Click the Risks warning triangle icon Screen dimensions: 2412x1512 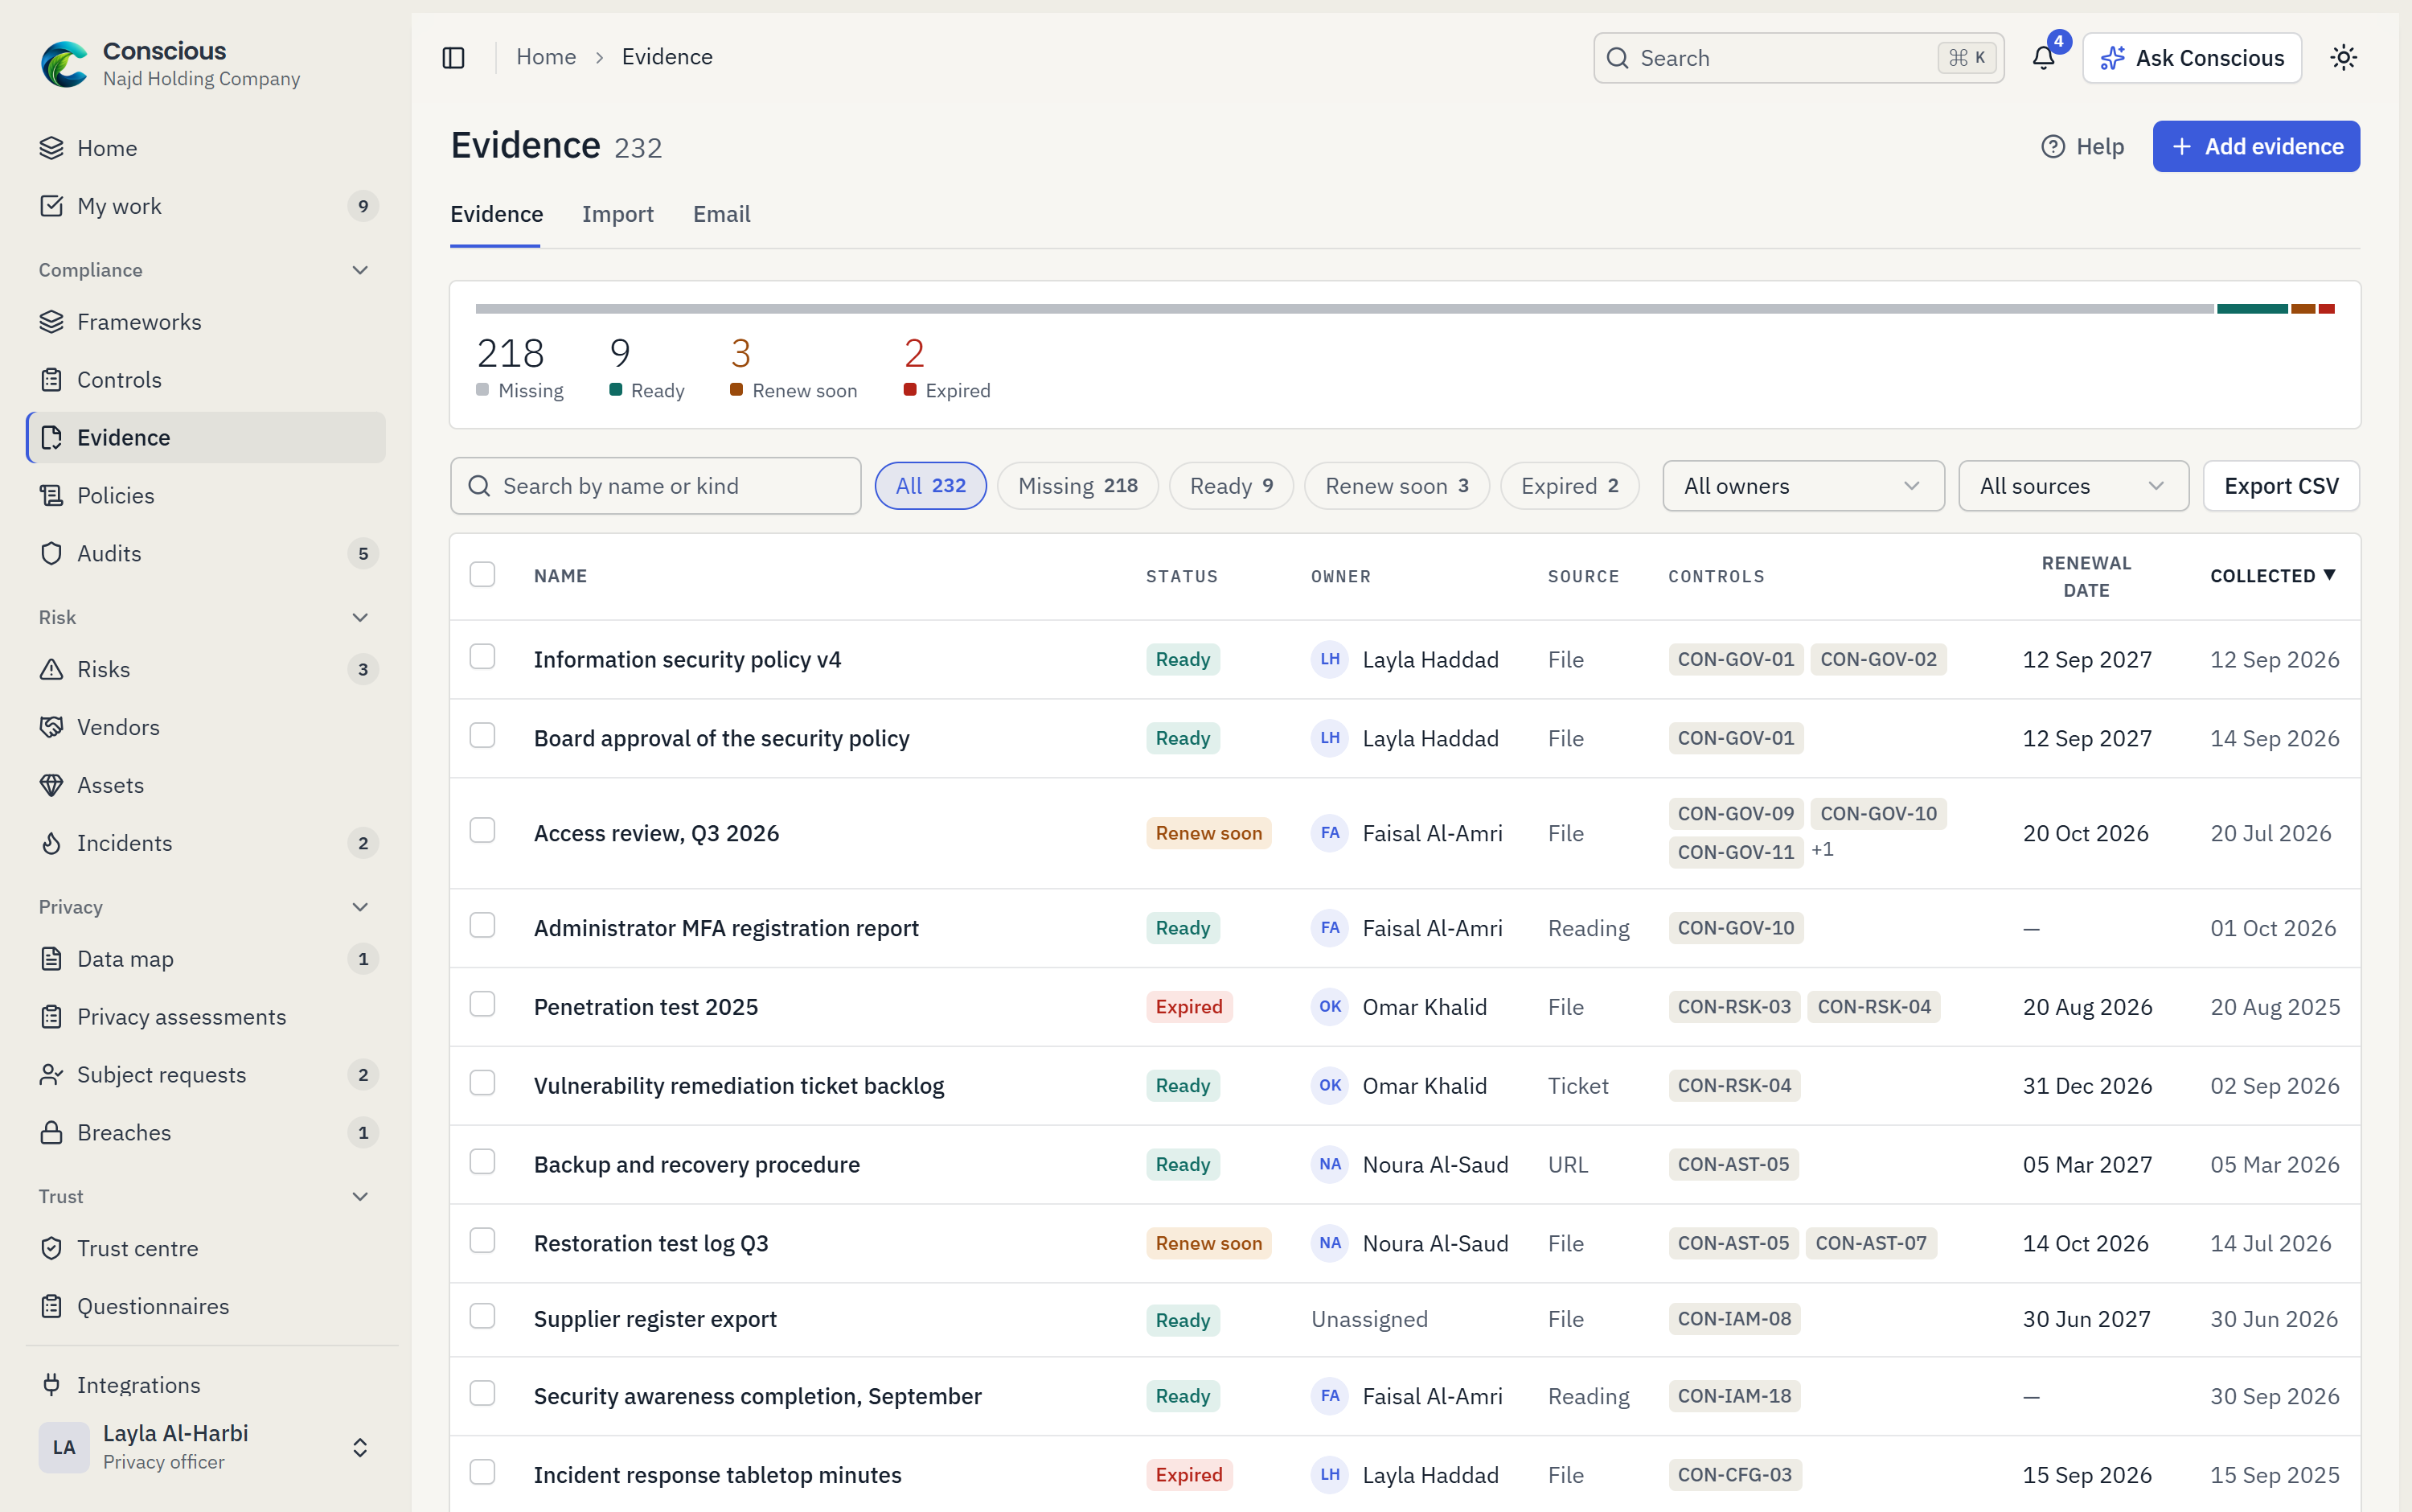click(51, 670)
